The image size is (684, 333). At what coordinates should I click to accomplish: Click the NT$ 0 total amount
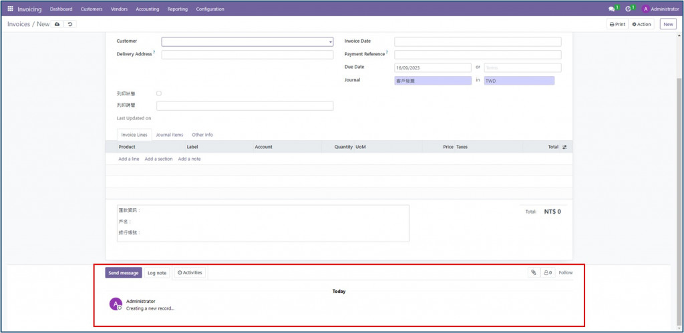point(552,212)
